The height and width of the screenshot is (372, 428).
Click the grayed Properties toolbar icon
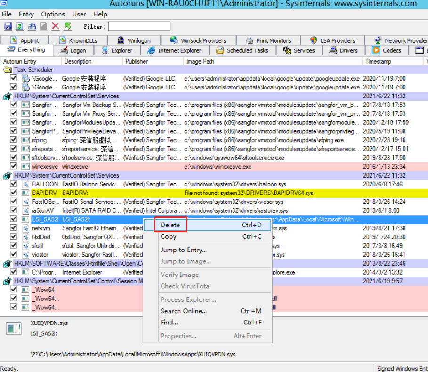click(x=43, y=26)
